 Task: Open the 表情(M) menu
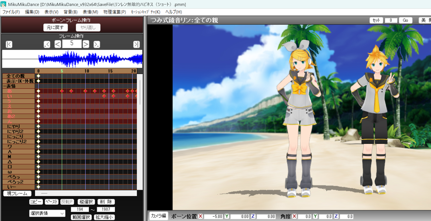coord(90,12)
